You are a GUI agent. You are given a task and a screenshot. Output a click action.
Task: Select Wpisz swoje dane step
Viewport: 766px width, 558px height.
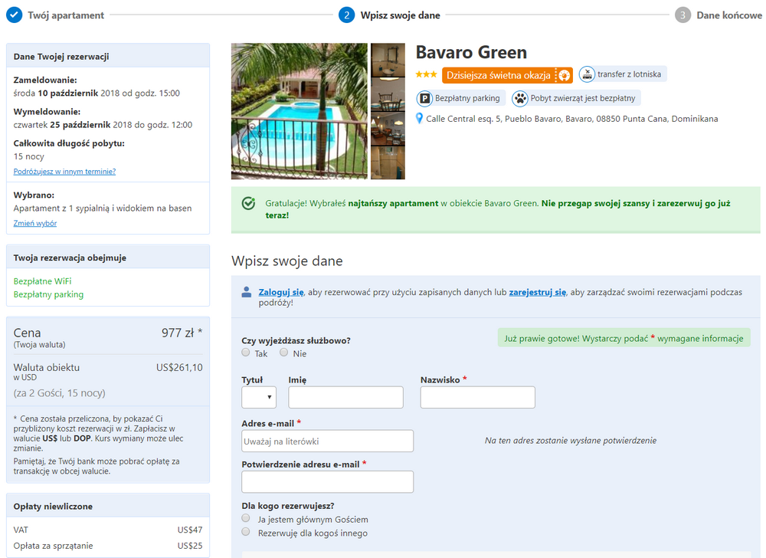[400, 15]
